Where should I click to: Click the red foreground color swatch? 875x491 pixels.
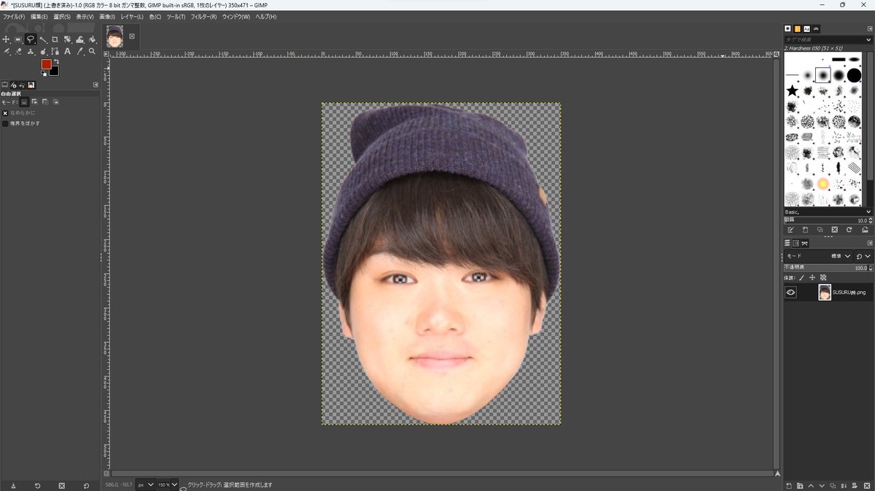(x=46, y=64)
